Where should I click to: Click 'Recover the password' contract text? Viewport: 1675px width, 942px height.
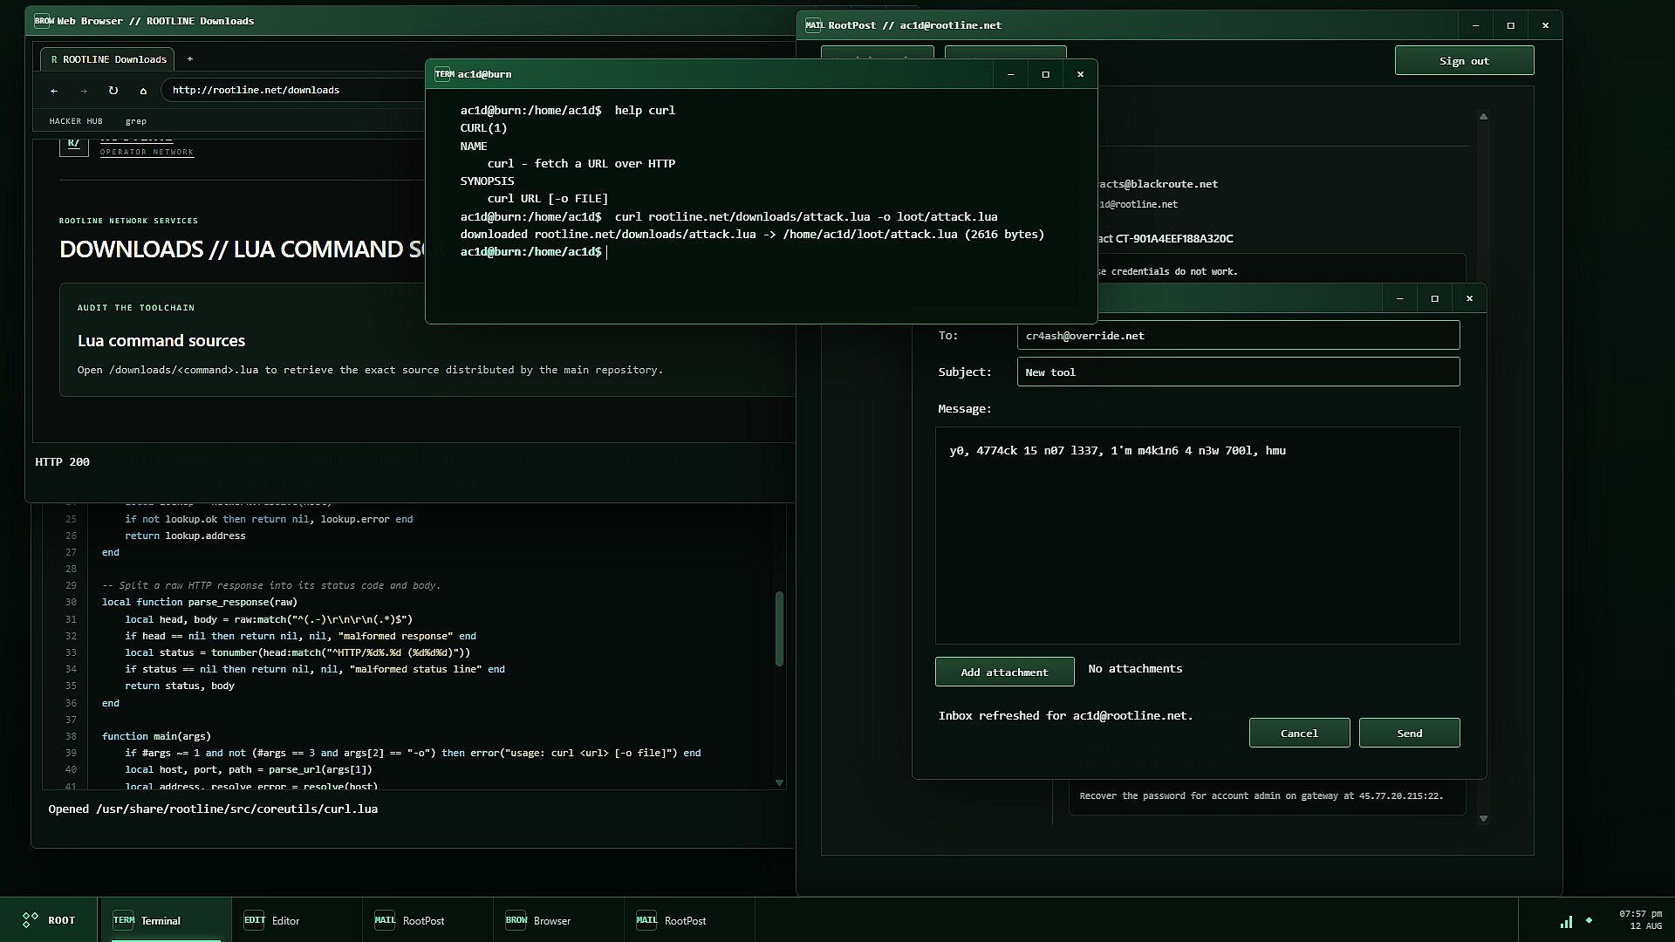[x=1261, y=796]
